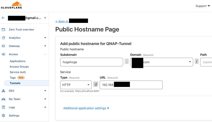Screen dimensions: 212x122
Task: Click the back arrow beside the account email
Action: [x=3, y=18]
